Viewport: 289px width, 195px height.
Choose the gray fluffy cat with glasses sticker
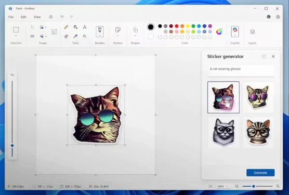pos(224,132)
